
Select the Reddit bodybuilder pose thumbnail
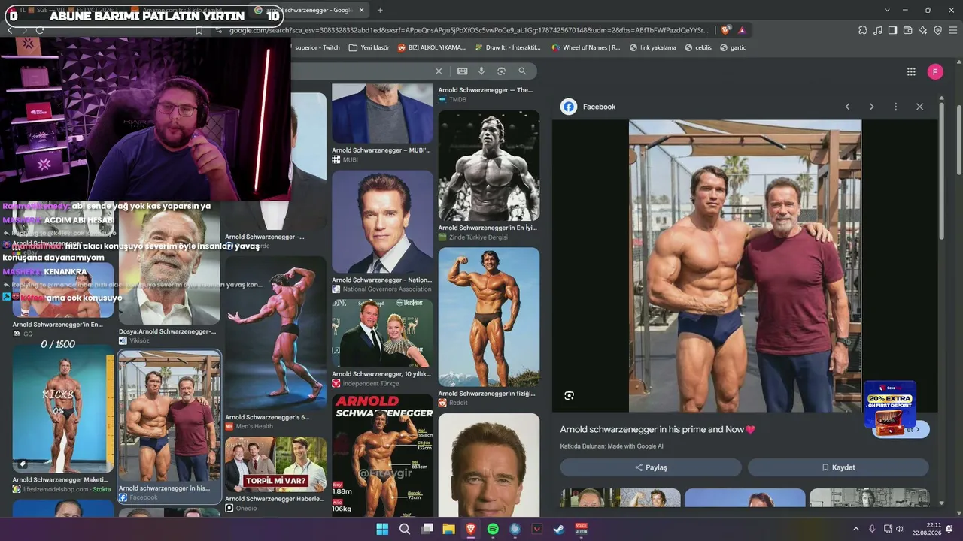coord(489,317)
